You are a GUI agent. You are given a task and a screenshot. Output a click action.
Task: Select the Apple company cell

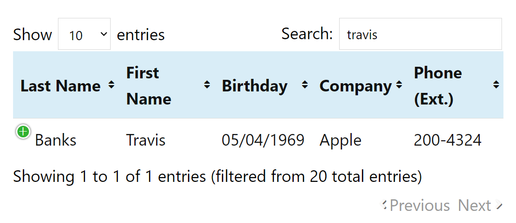tap(340, 140)
